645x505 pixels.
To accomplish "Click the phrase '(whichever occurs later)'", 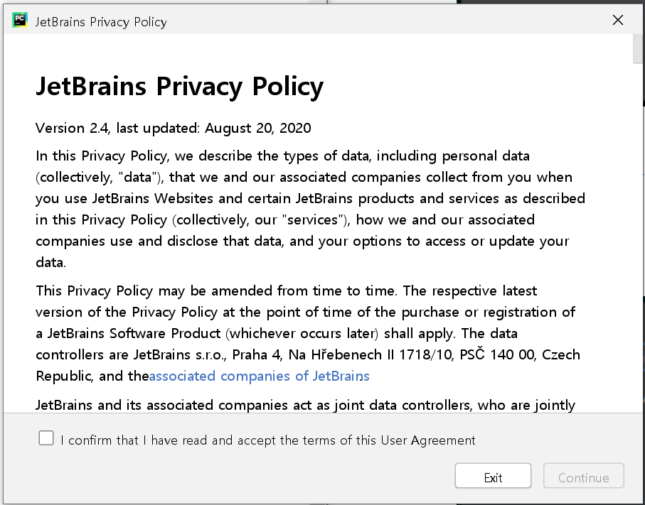I will tap(302, 333).
